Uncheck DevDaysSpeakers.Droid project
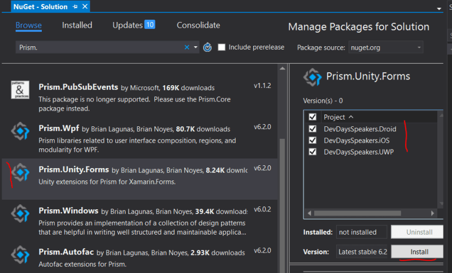The image size is (452, 273). (312, 129)
